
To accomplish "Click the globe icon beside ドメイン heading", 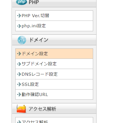I will pyautogui.click(x=22, y=40).
